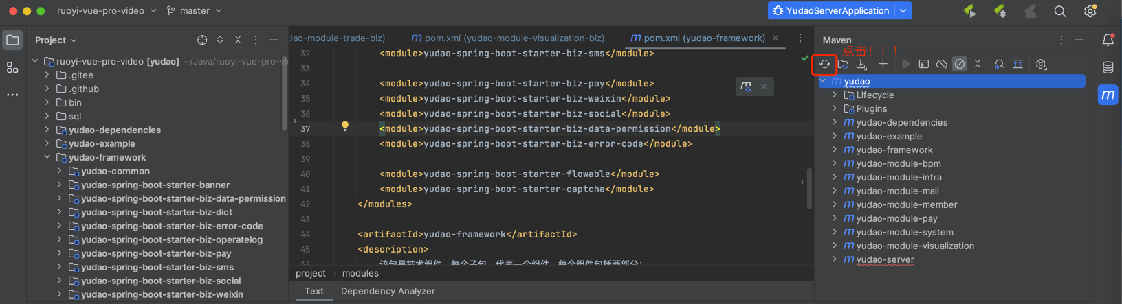Switch to pom.xml (yudao-module-visualization-biz) tab

tap(508, 38)
